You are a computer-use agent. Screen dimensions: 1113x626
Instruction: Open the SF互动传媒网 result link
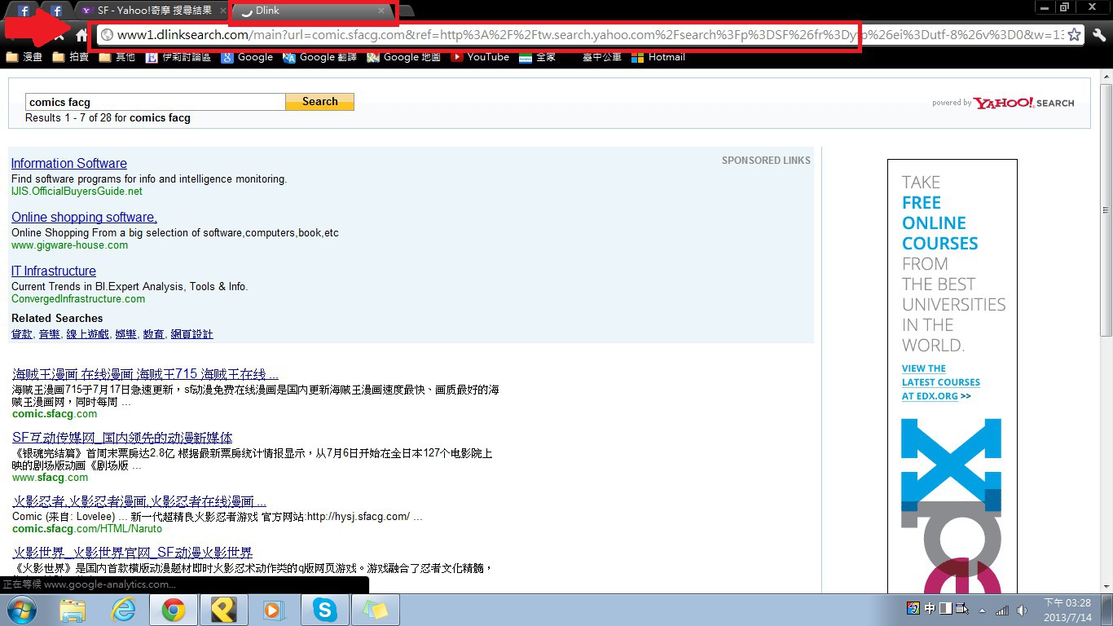122,438
